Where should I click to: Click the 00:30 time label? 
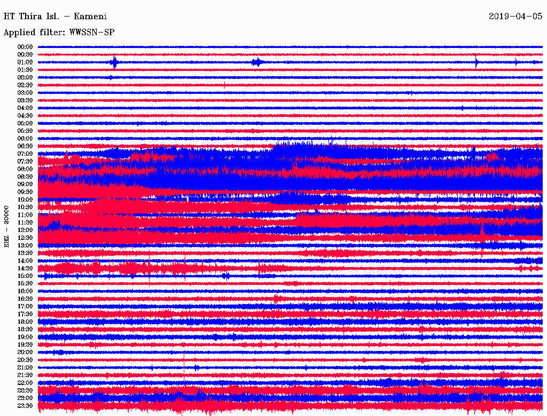tap(25, 55)
